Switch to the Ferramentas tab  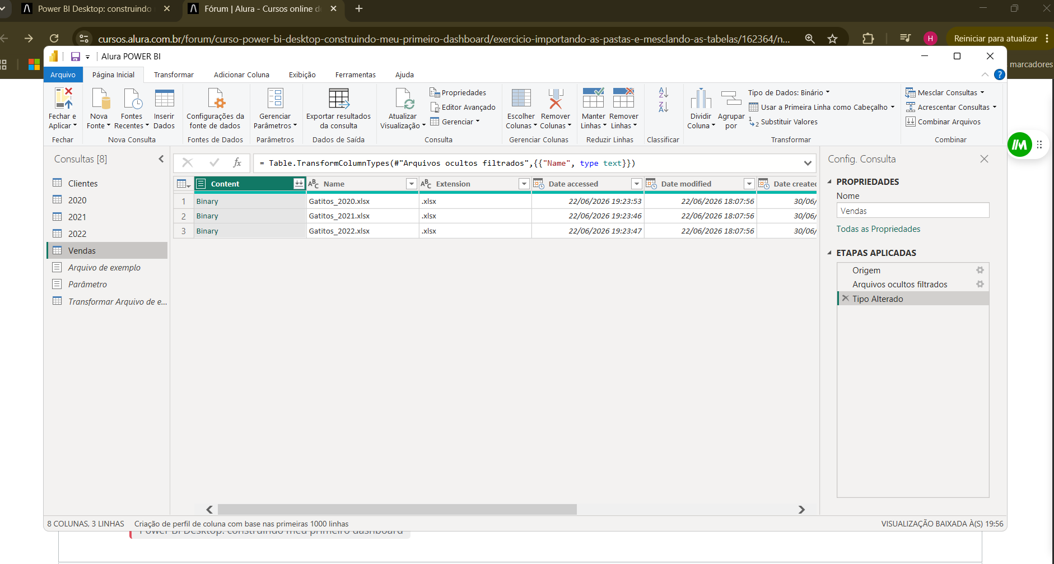tap(356, 74)
